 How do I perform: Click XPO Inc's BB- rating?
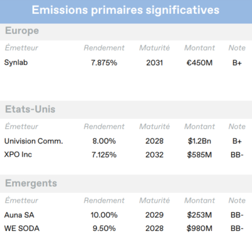point(237,155)
